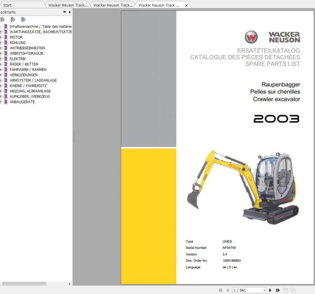Image resolution: width=315 pixels, height=294 pixels.
Task: Collapse the bookmarks panel with left arrow
Action: (x=69, y=12)
